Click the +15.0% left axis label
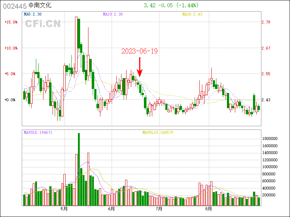 coord(11,22)
